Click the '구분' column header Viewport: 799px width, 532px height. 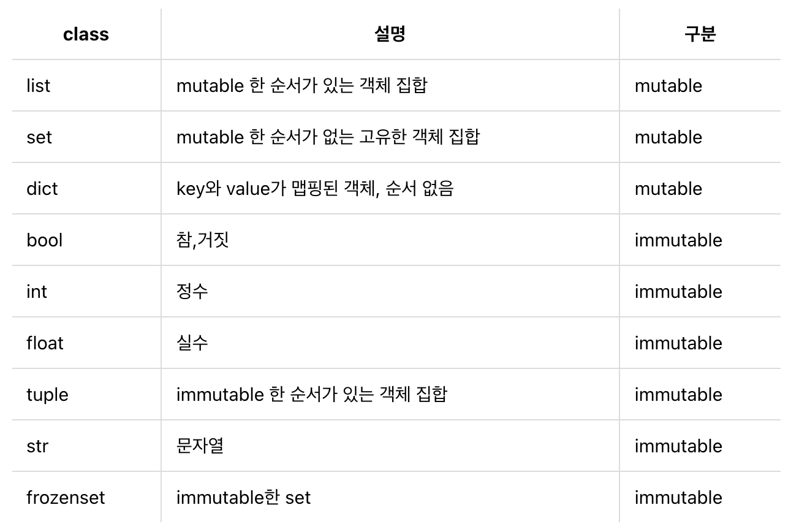pos(700,34)
